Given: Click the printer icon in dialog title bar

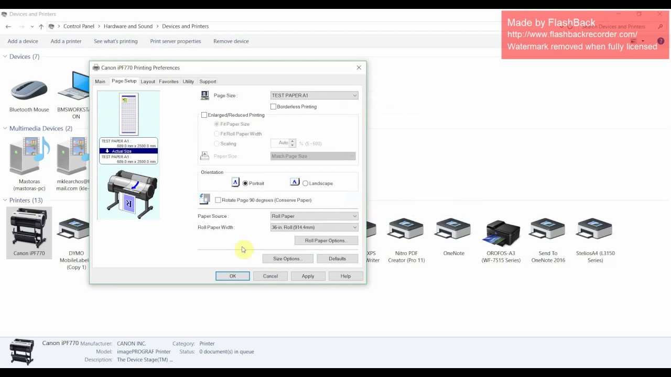Looking at the screenshot, I should pos(96,68).
